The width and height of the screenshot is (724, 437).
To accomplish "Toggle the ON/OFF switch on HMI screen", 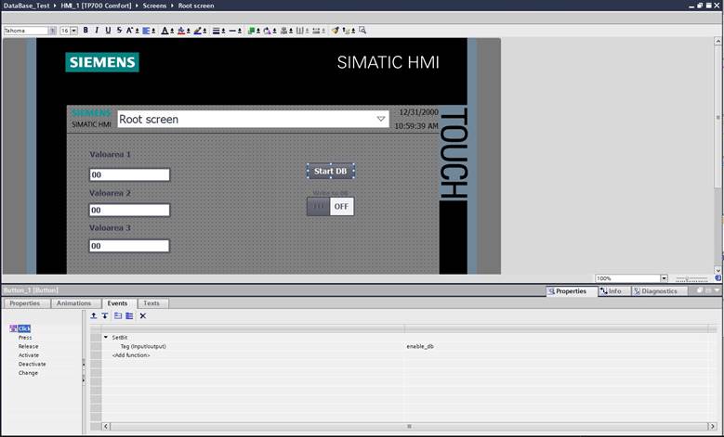I will tap(330, 206).
